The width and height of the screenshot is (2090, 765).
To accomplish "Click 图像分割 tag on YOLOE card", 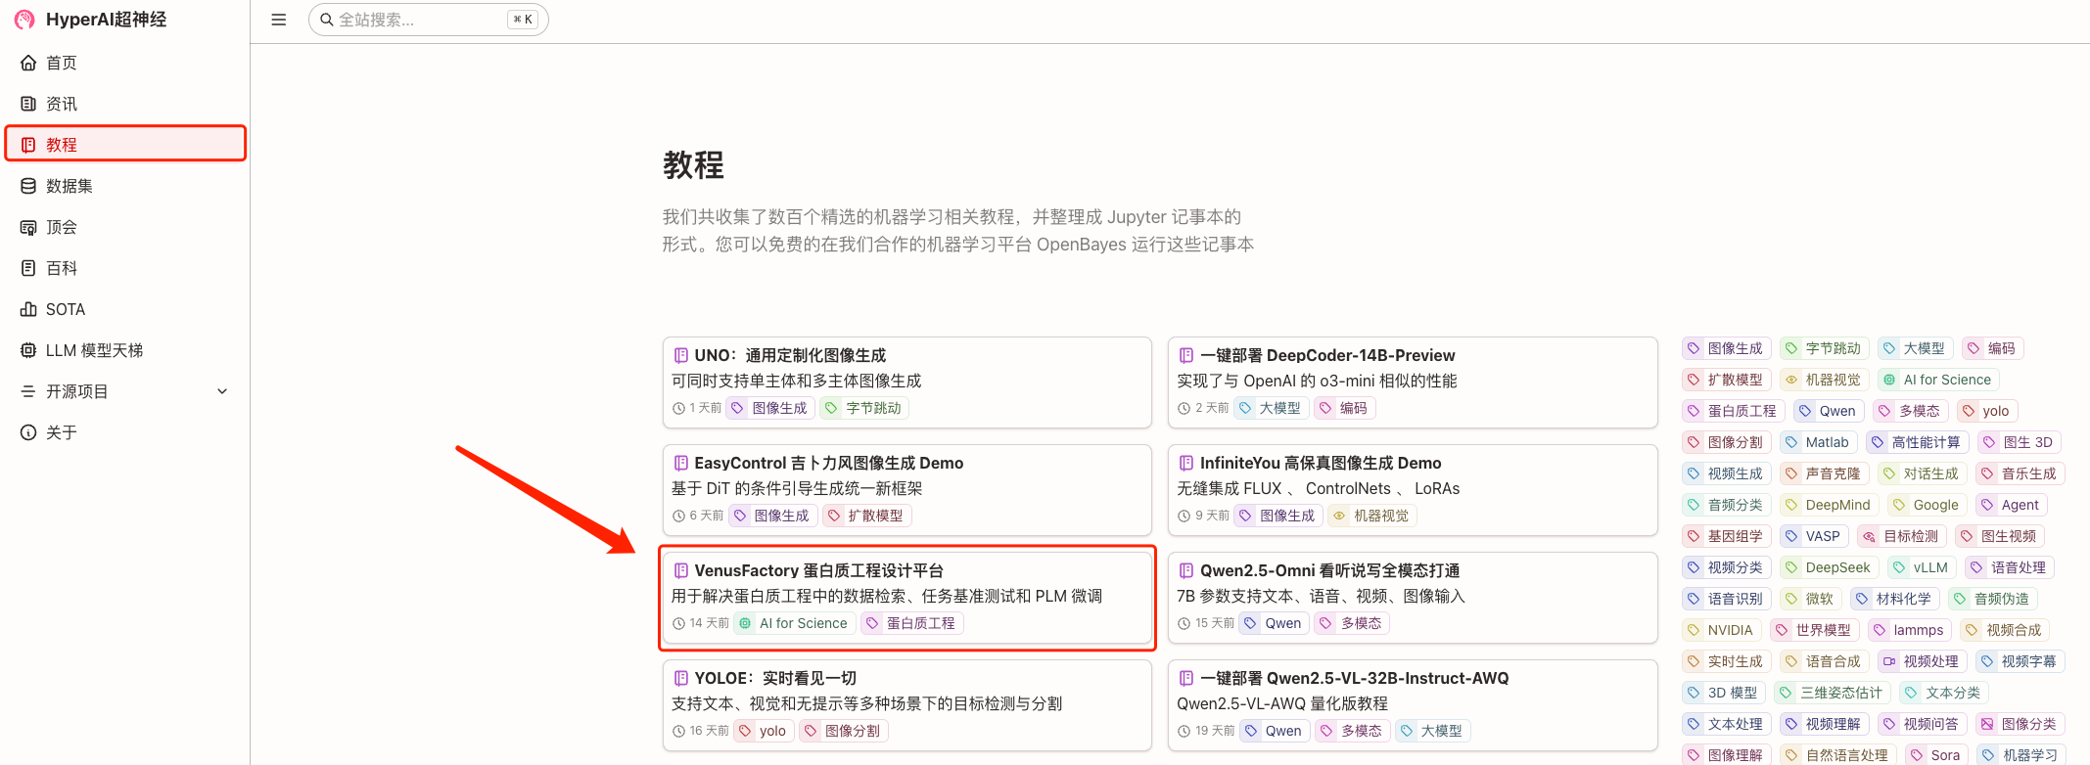I will coord(843,731).
